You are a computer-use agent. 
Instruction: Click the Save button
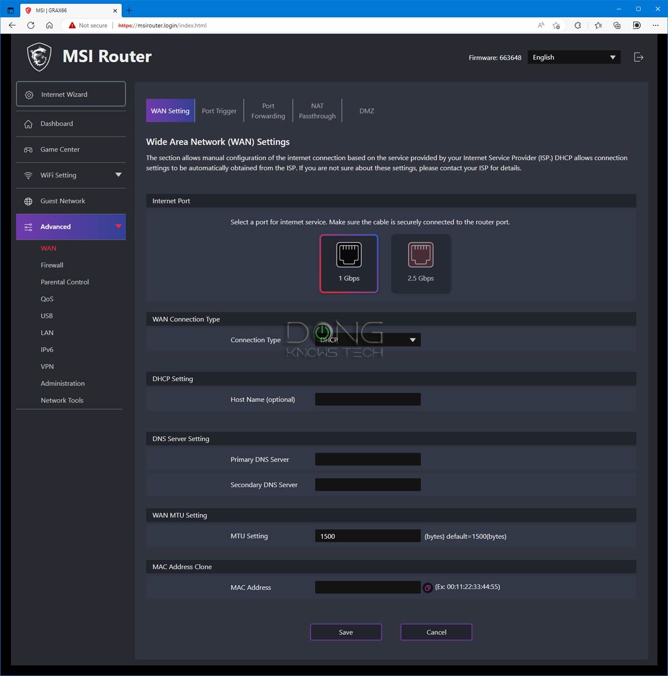tap(346, 632)
